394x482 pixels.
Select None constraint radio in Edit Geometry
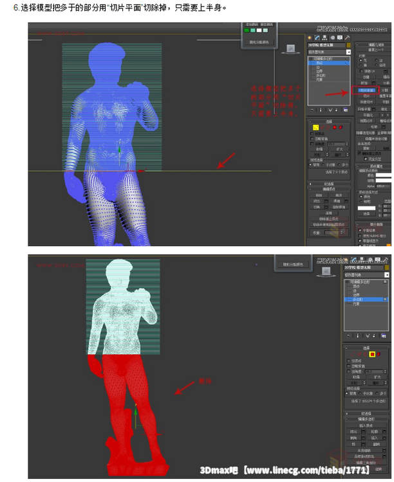point(361,60)
